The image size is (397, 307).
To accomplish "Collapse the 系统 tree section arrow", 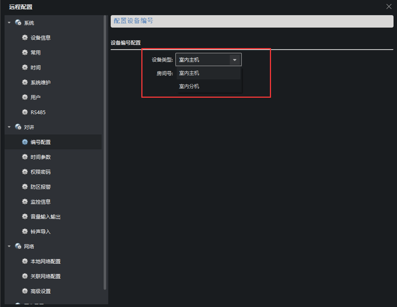I will click(9, 23).
